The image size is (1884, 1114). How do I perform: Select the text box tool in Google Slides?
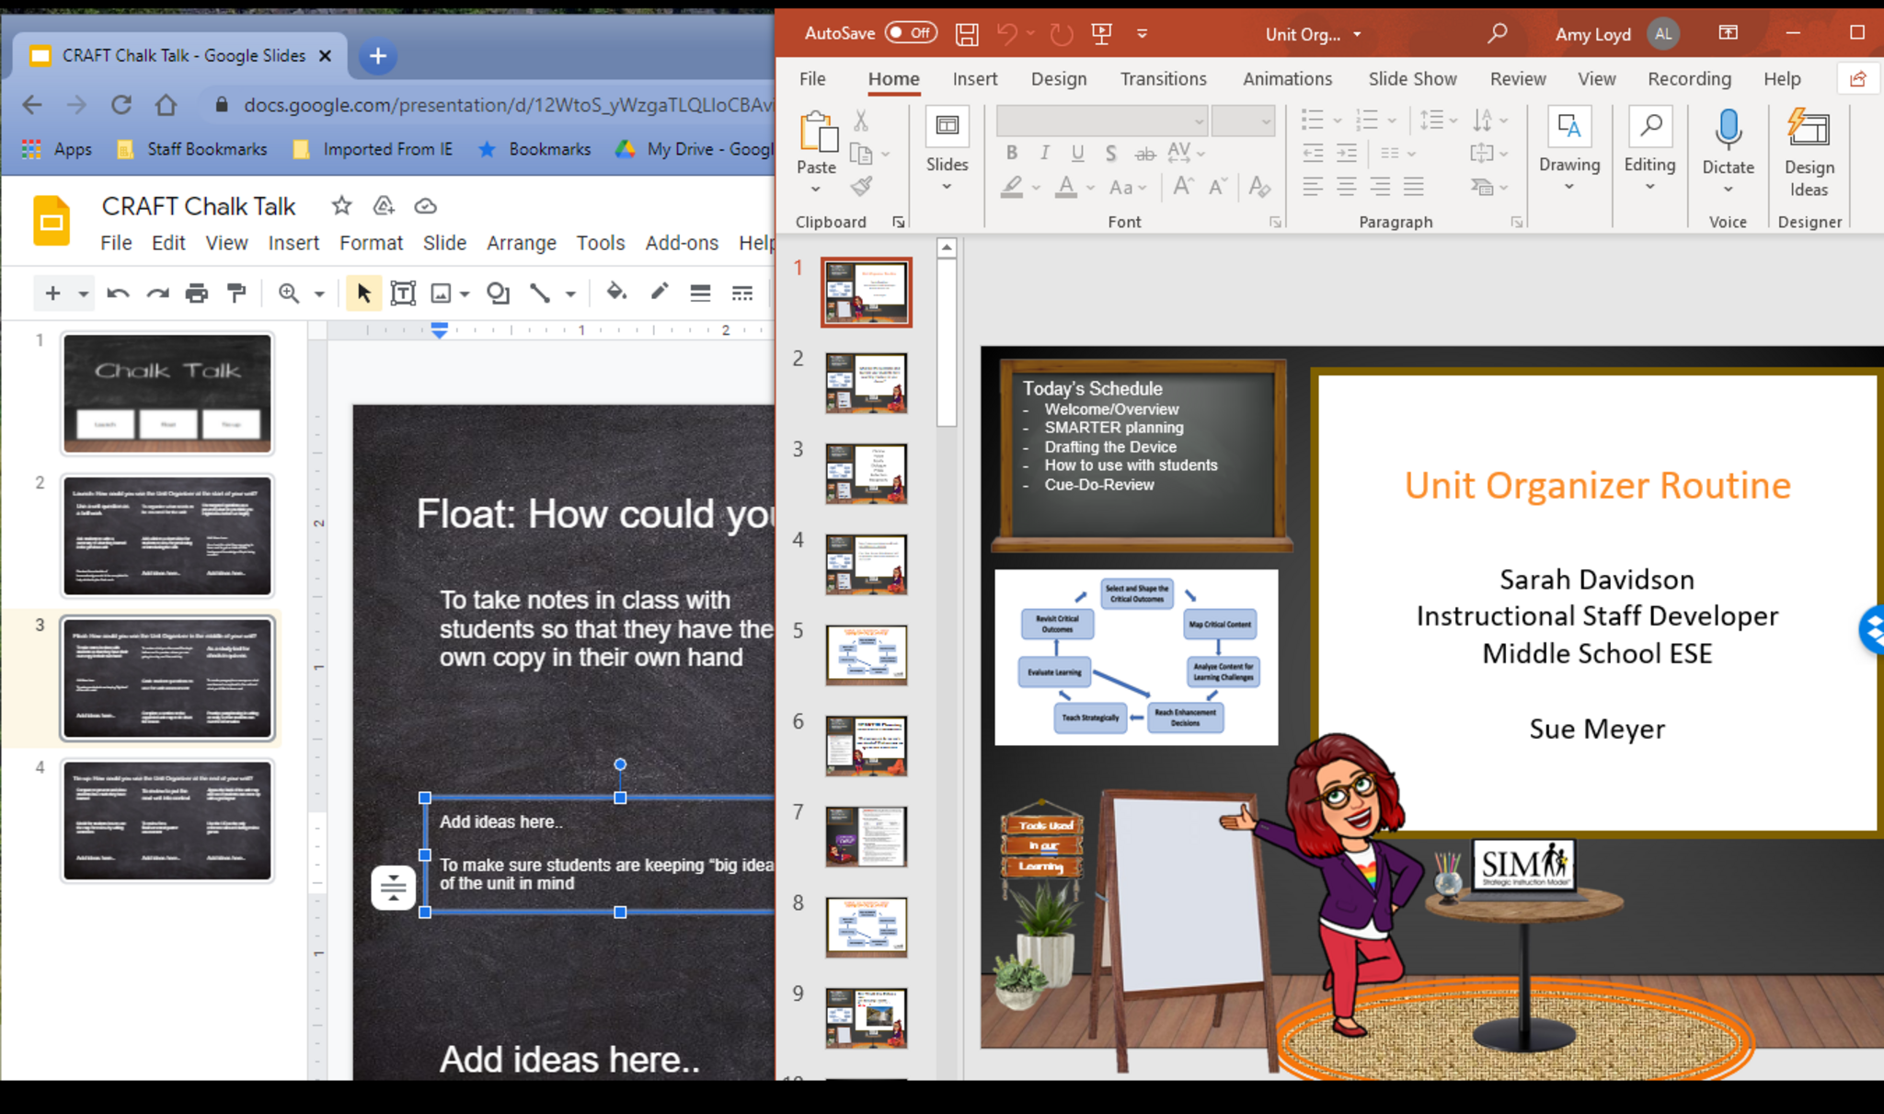(x=403, y=293)
